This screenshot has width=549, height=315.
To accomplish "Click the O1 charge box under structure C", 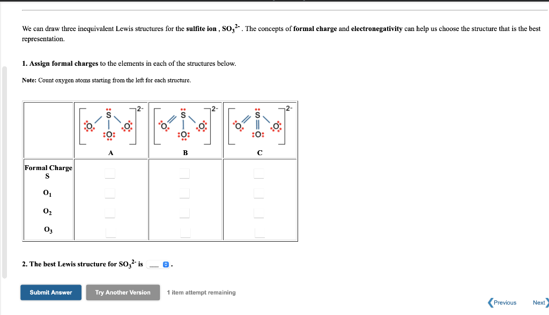I will click(259, 193).
